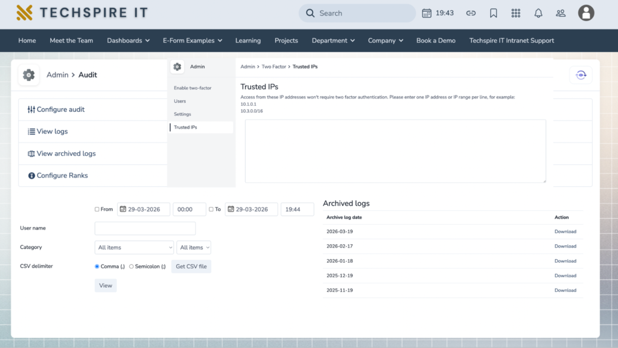Open the notifications bell
The width and height of the screenshot is (618, 348).
tap(538, 13)
